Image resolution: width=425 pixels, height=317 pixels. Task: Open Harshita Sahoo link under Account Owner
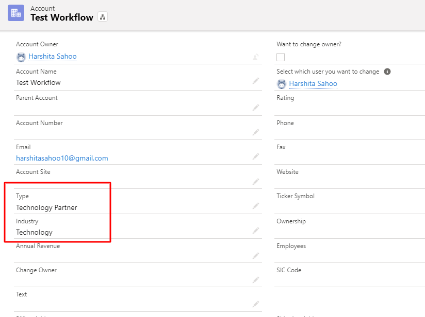point(53,56)
